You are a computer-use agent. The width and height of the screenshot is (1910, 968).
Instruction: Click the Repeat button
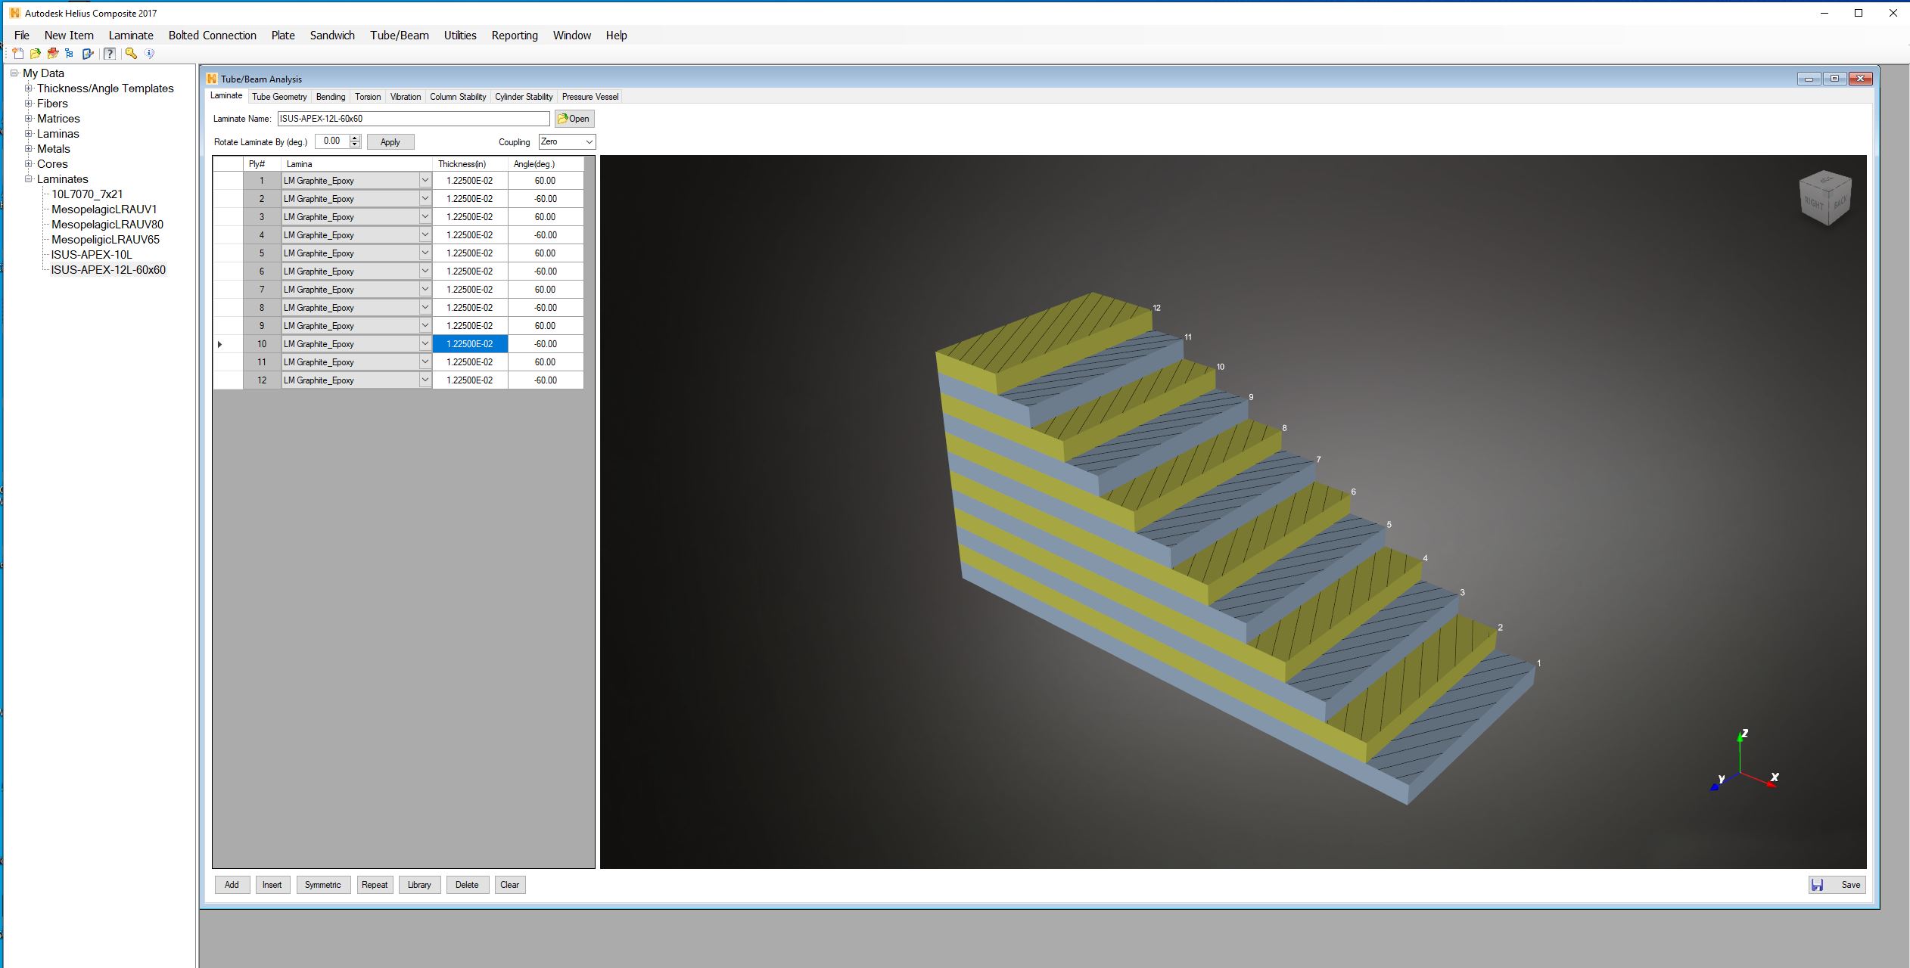[x=375, y=885]
